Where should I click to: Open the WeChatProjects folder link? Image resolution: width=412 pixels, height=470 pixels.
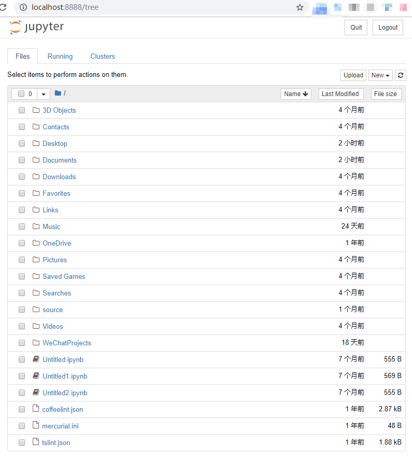tap(67, 343)
